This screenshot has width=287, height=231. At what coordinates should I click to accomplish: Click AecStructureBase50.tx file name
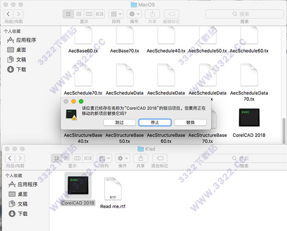[125, 138]
